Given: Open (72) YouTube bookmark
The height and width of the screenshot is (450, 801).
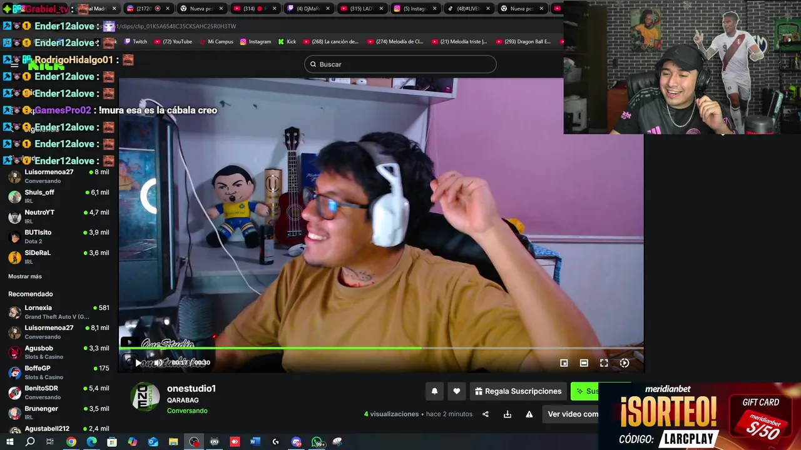Looking at the screenshot, I should 173,42.
